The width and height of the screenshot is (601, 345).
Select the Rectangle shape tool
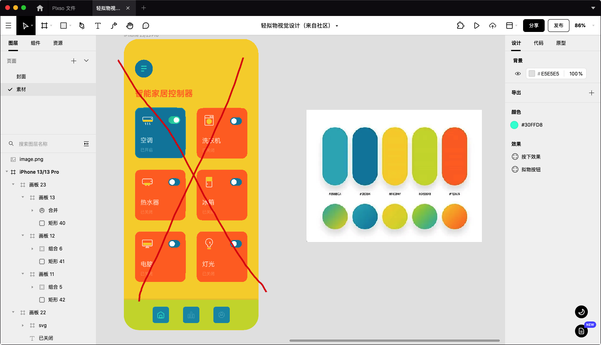pos(63,26)
